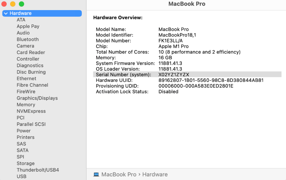
Task: Click the yellow minimize window button
Action: [x=13, y=4]
